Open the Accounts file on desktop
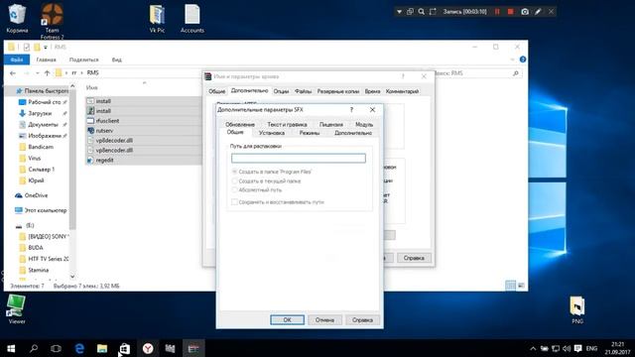 (x=192, y=19)
